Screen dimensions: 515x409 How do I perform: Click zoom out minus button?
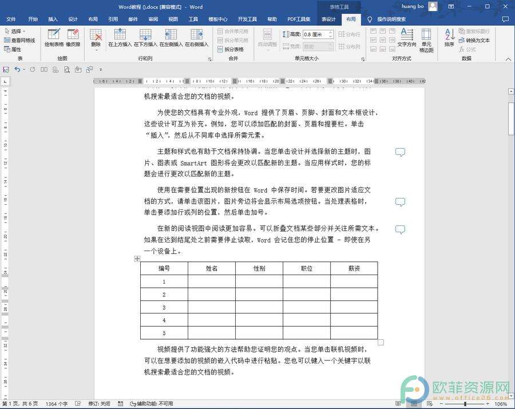tap(441, 403)
